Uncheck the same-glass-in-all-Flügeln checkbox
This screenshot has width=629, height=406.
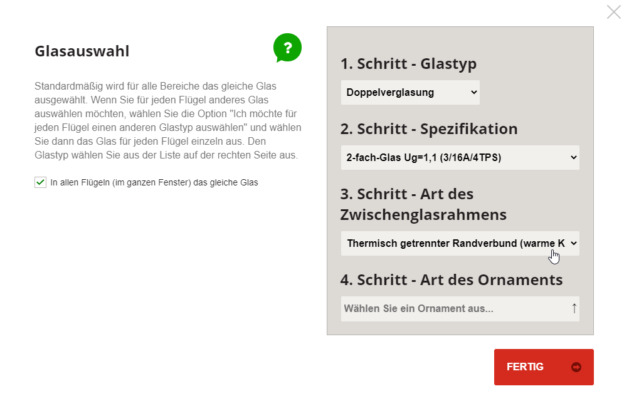tap(40, 182)
